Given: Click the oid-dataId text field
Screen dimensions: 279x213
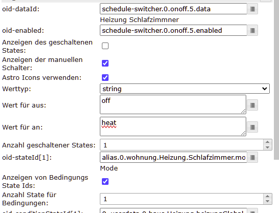Looking at the screenshot, I should point(174,9).
